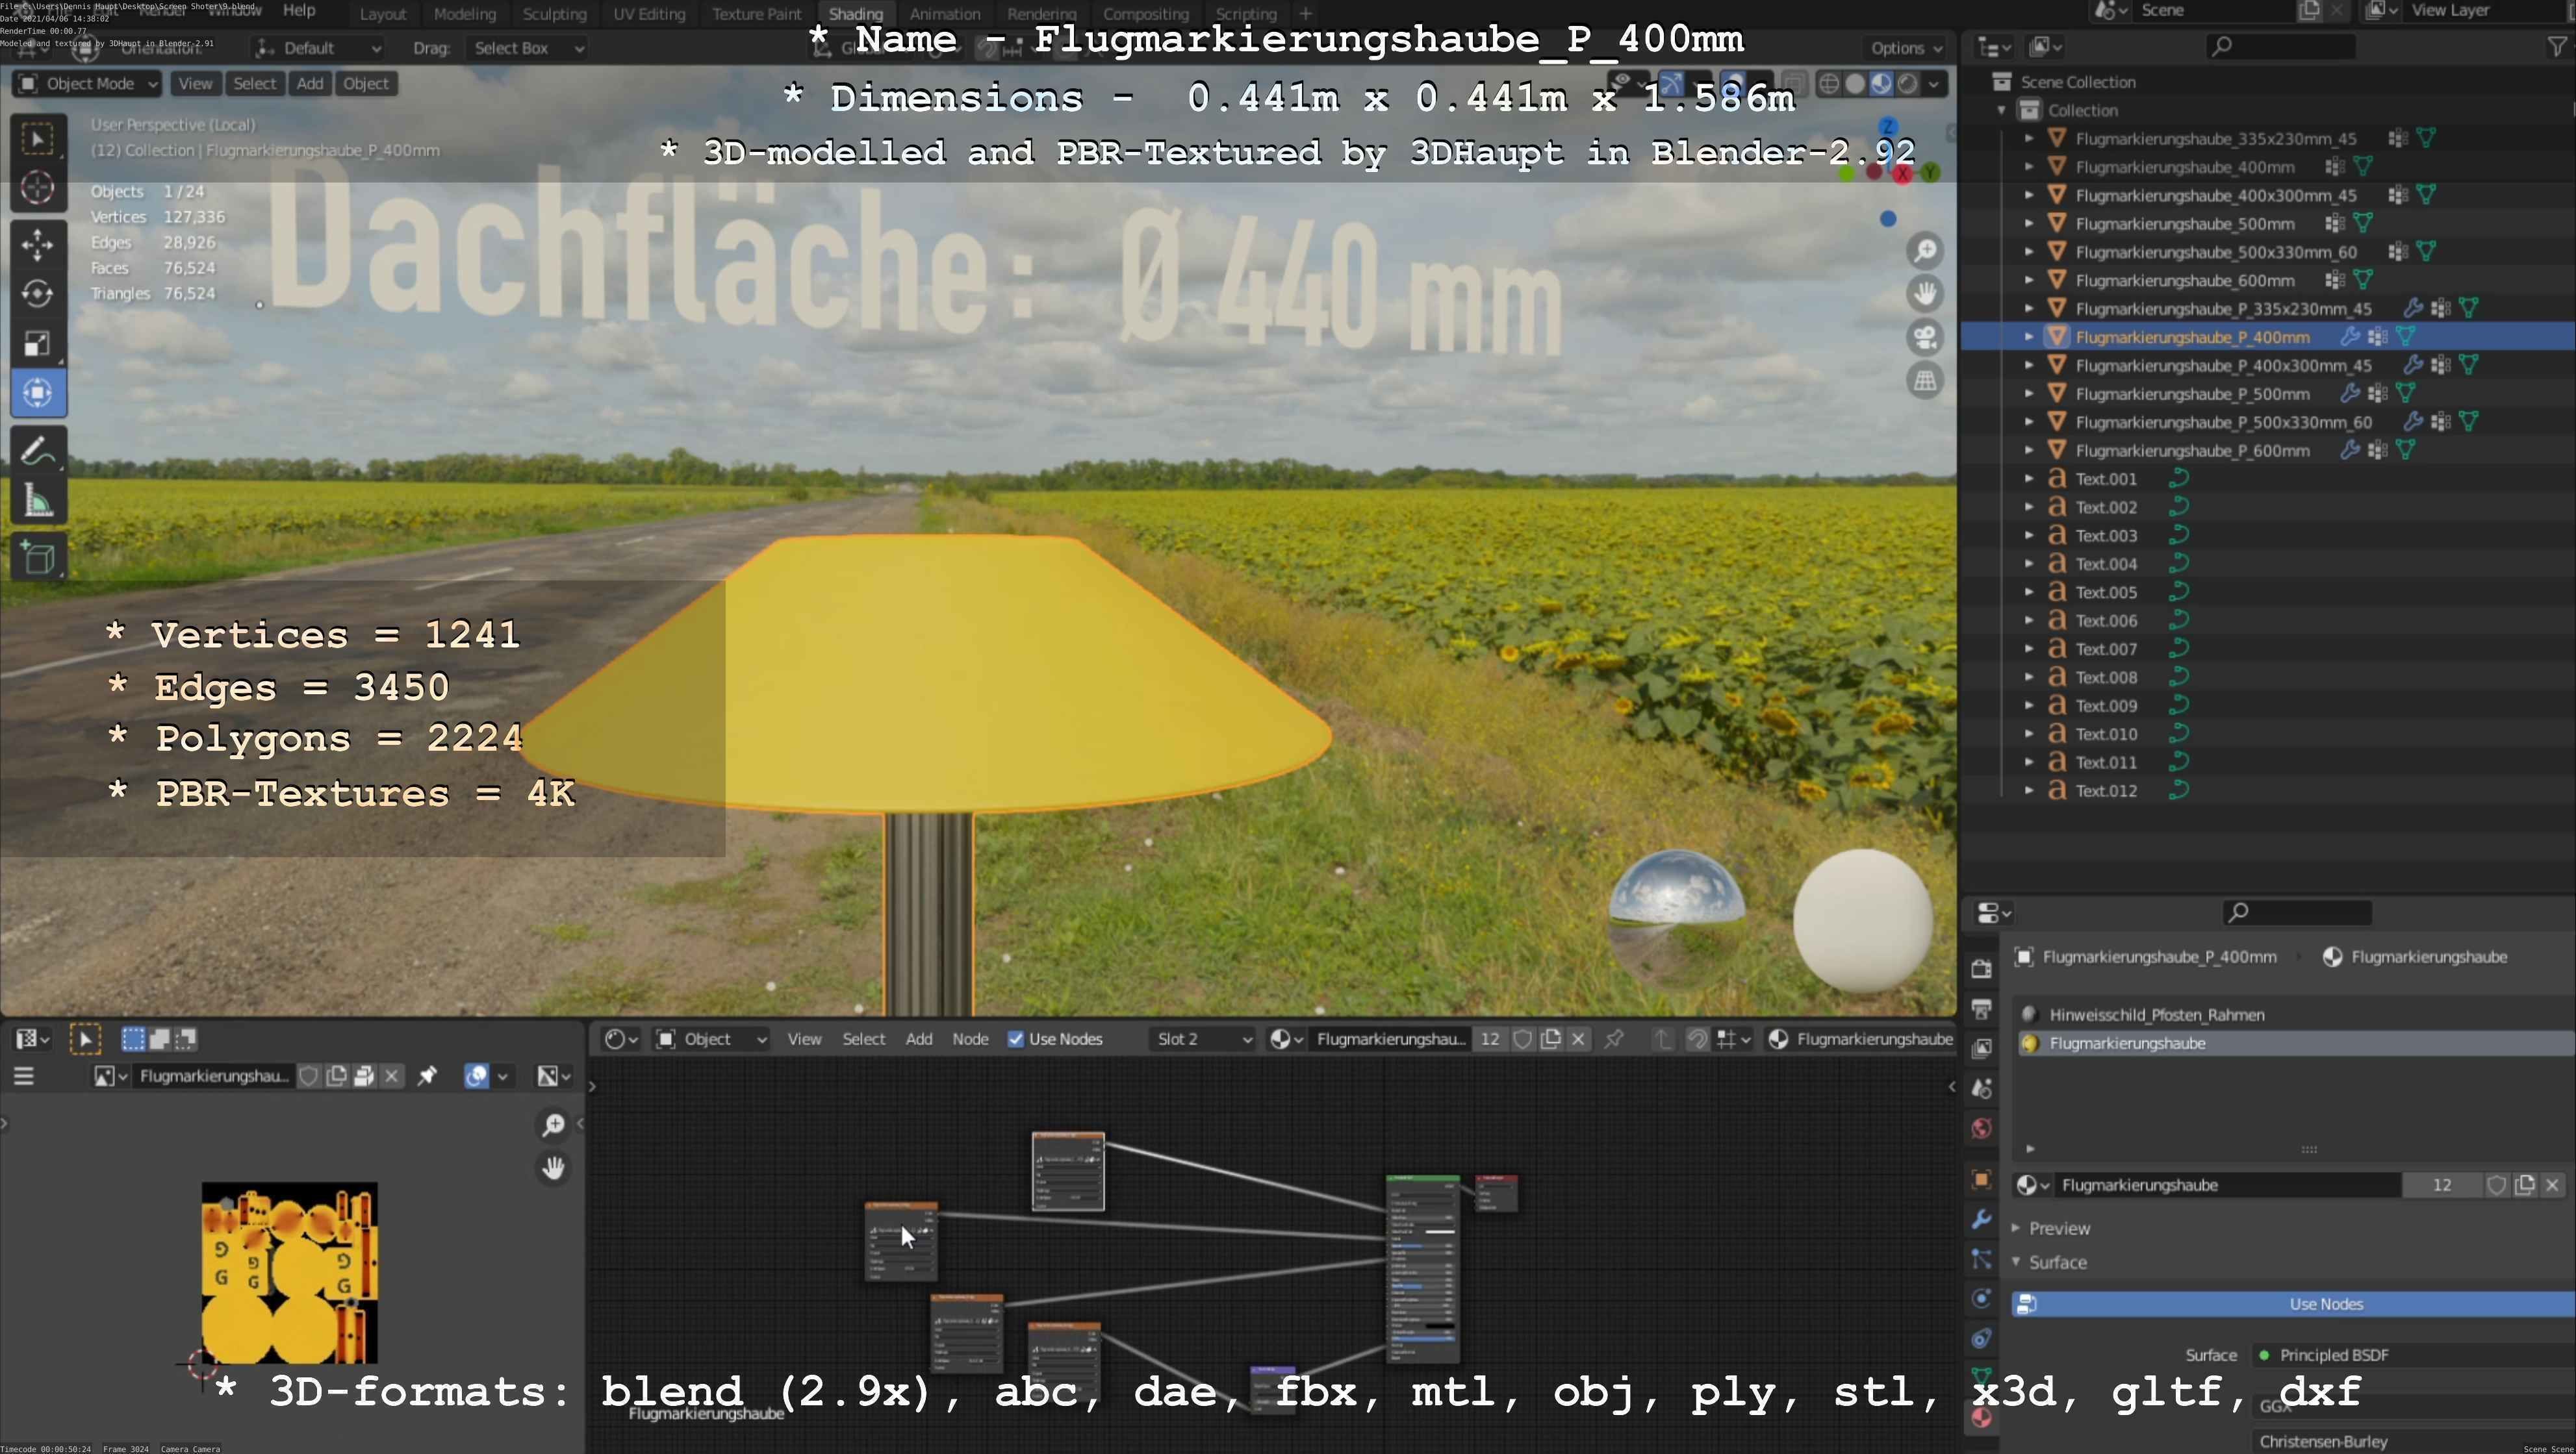Select the Hinweisschild_Pfosten_Rahmen material slot
The image size is (2576, 1454).
[x=2294, y=1014]
